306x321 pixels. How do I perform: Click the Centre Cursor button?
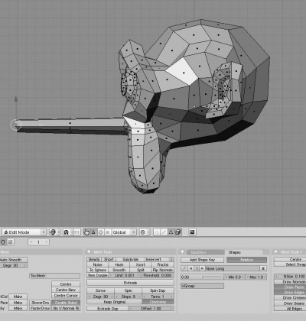(66, 296)
